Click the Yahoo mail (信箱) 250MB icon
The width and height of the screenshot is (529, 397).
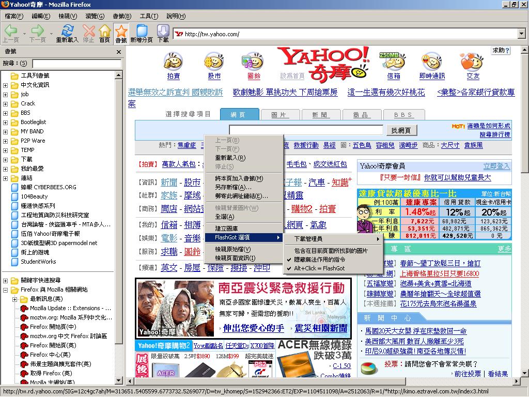tap(393, 62)
